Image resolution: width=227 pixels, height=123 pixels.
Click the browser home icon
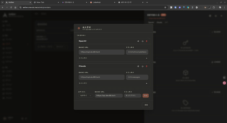(15, 7)
